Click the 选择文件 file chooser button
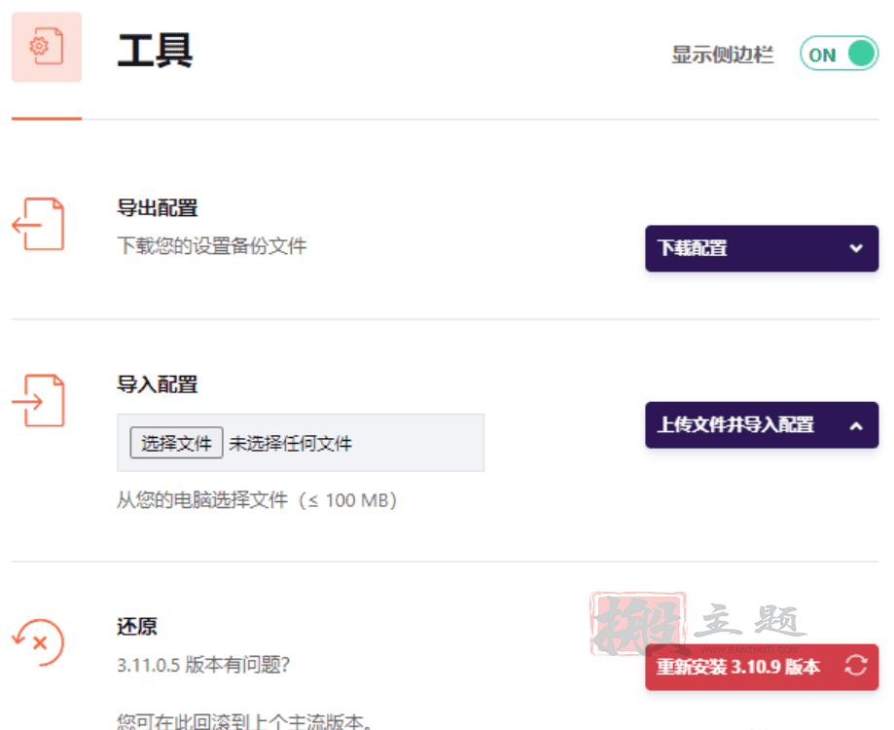The image size is (894, 730). coord(176,443)
